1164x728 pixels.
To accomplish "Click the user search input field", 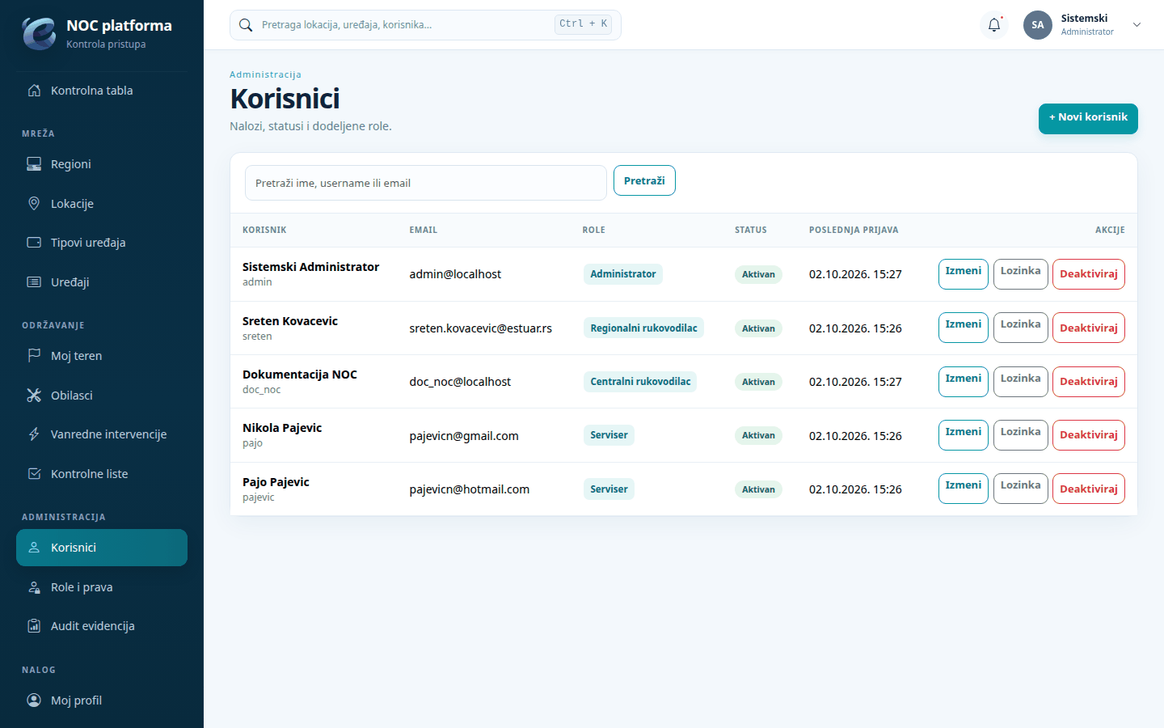I will 426,183.
